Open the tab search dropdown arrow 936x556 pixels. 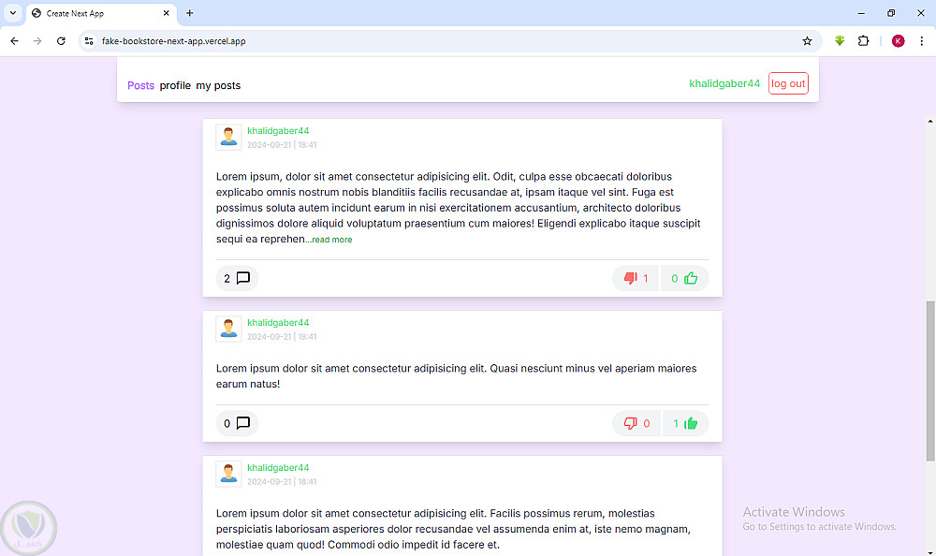12,13
